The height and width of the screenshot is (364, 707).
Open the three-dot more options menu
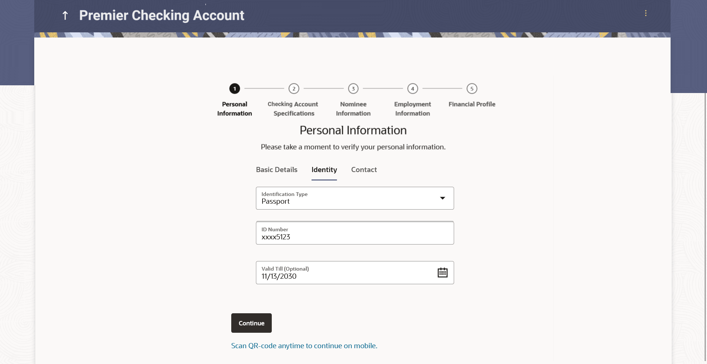[x=646, y=13]
